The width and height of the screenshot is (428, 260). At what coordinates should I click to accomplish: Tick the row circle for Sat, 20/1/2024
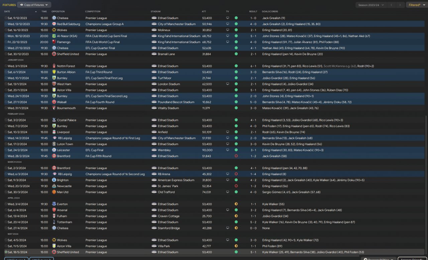6,90
